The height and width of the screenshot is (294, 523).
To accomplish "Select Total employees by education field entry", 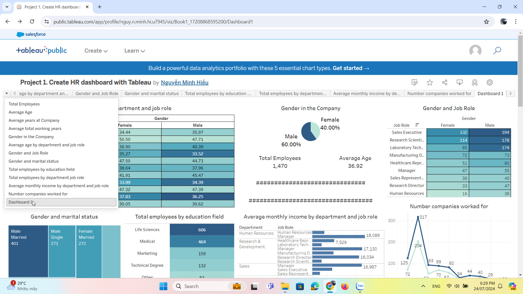I will (41, 169).
